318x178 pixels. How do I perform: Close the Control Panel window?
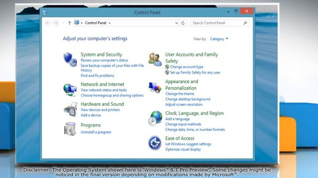pos(246,11)
